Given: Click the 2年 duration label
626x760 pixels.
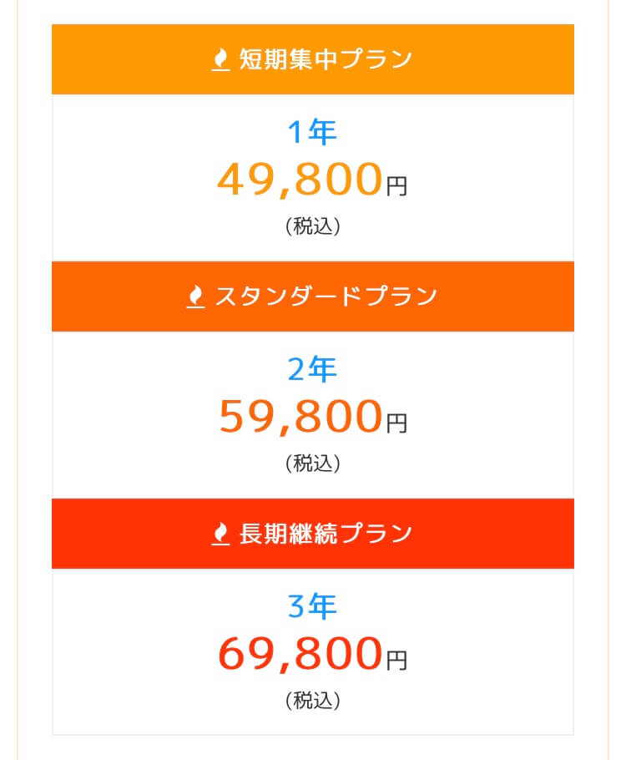Looking at the screenshot, I should click(x=312, y=369).
